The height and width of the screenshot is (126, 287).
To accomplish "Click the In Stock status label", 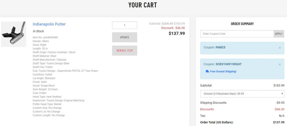I will tap(38, 31).
